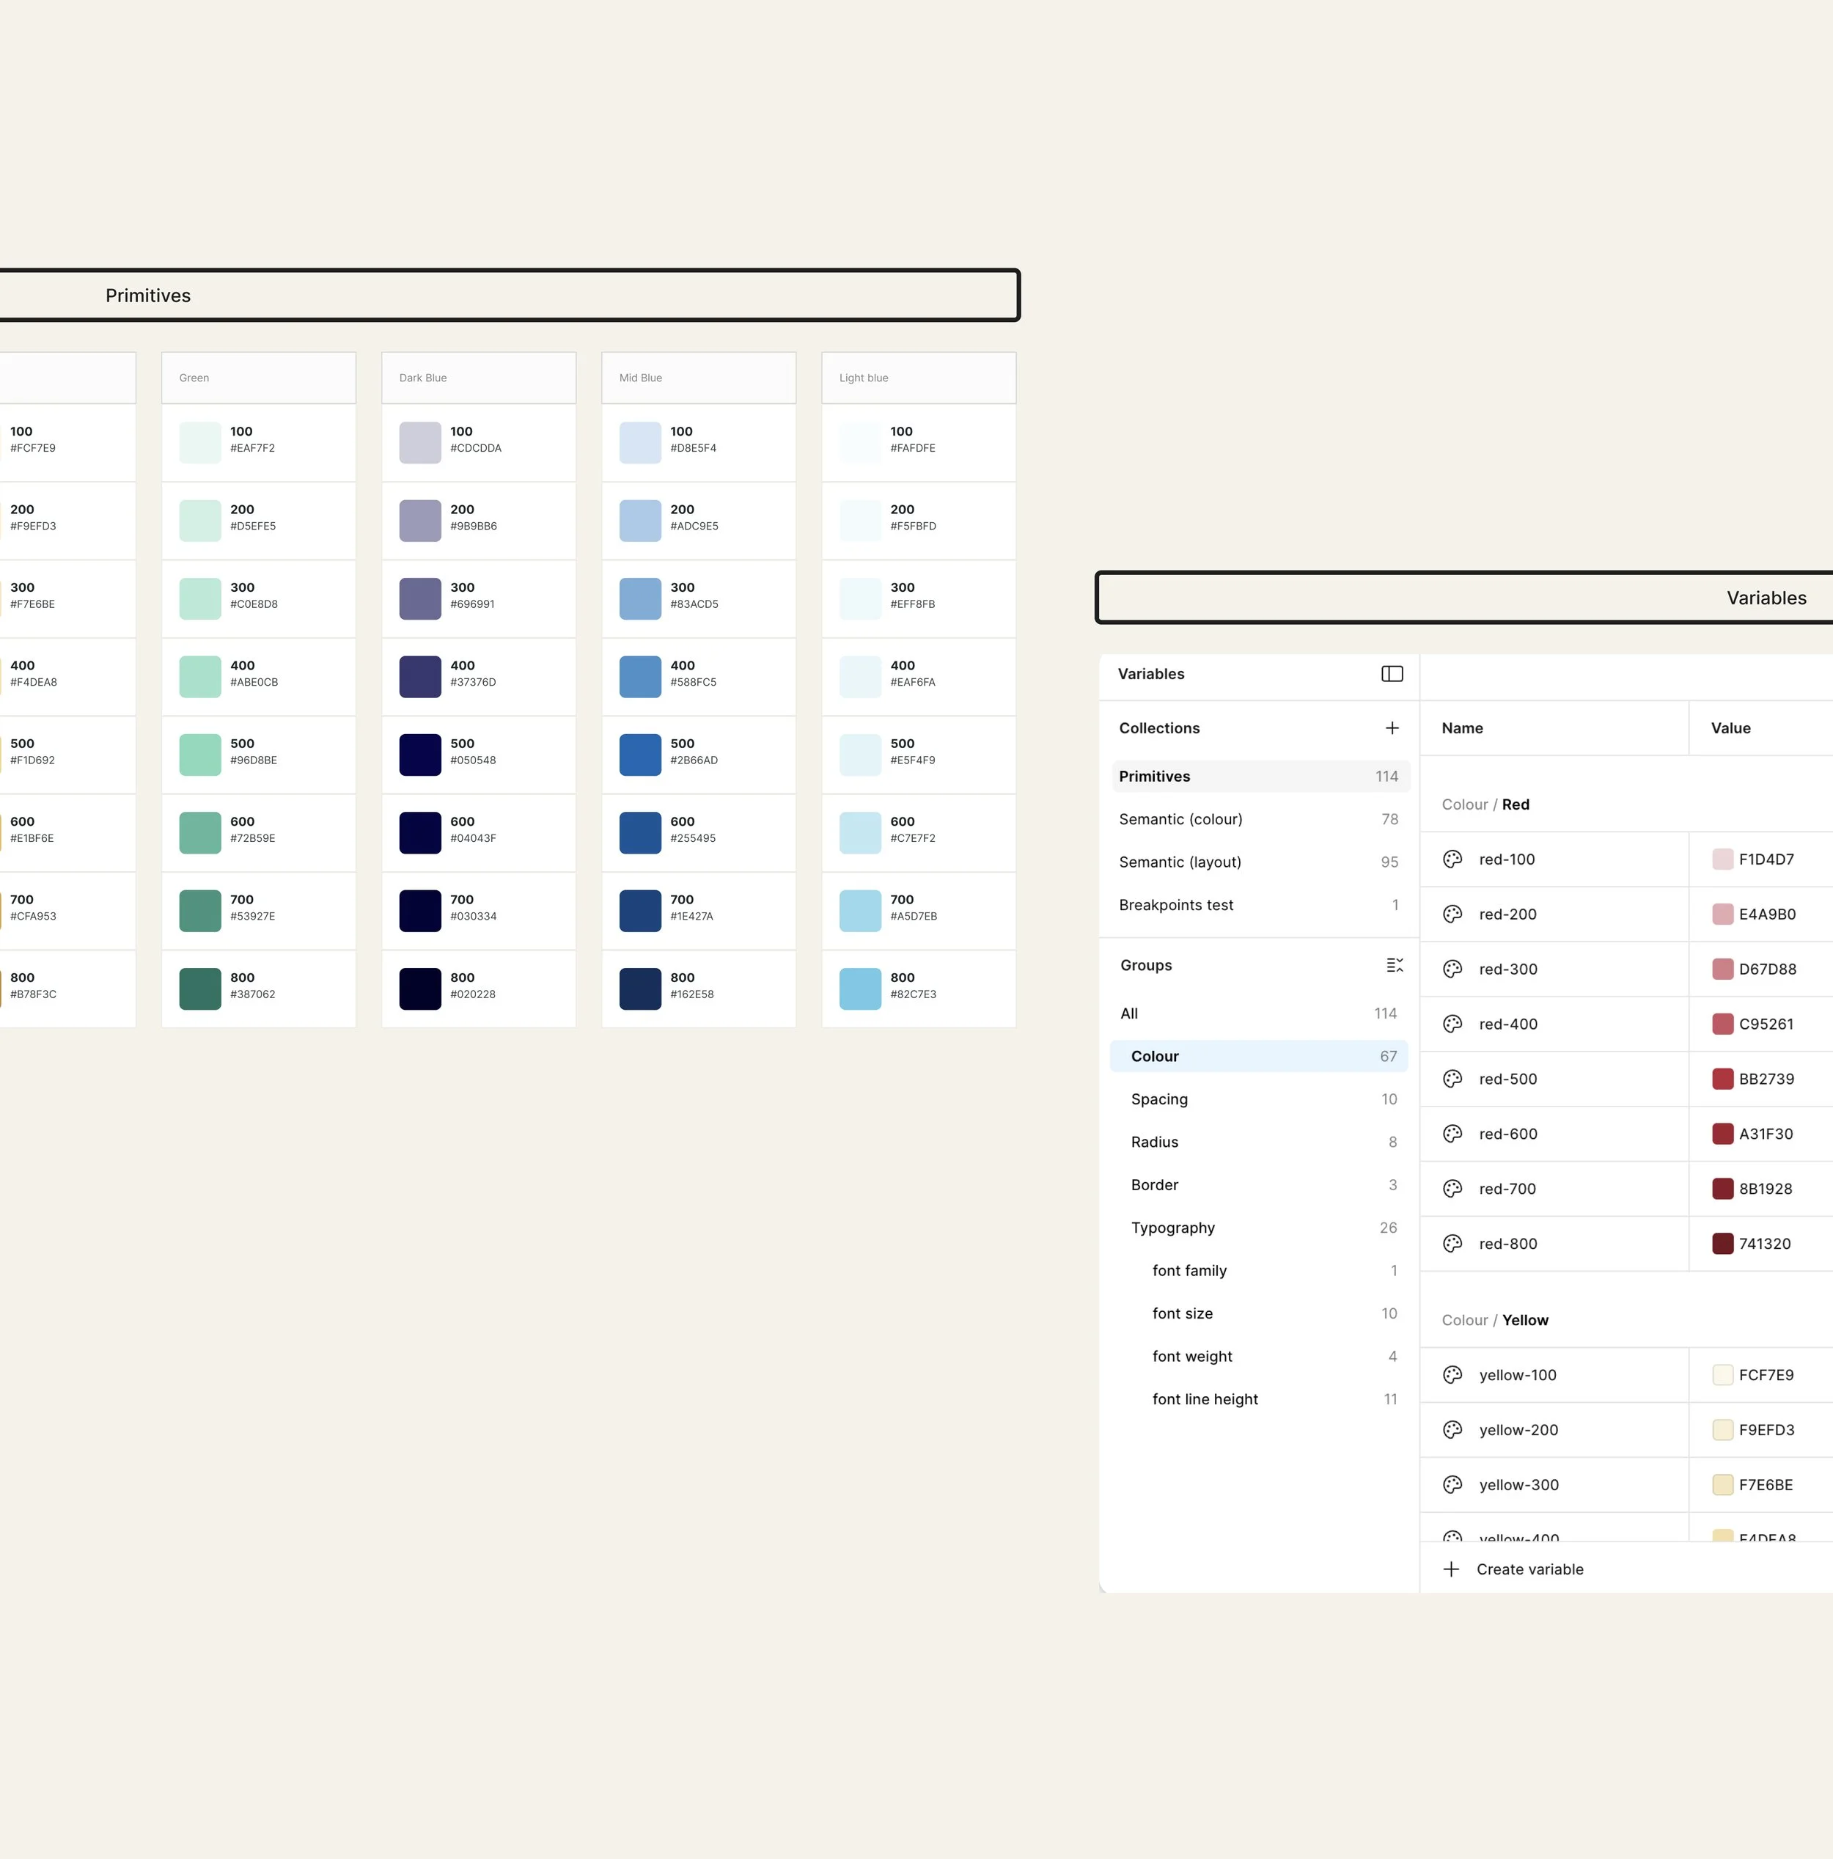
Task: Open the font line height subgroup
Action: coord(1205,1399)
